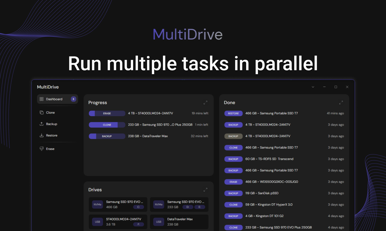This screenshot has width=386, height=231.
Task: Click the Dashboard grid icon
Action: point(41,99)
